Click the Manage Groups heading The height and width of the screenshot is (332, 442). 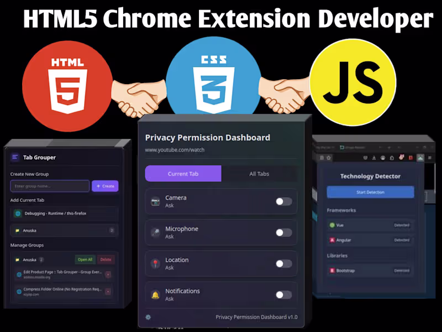coord(27,245)
